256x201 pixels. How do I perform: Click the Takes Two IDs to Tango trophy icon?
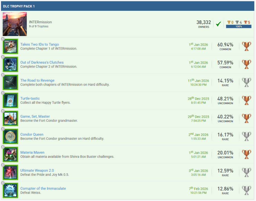(11, 47)
